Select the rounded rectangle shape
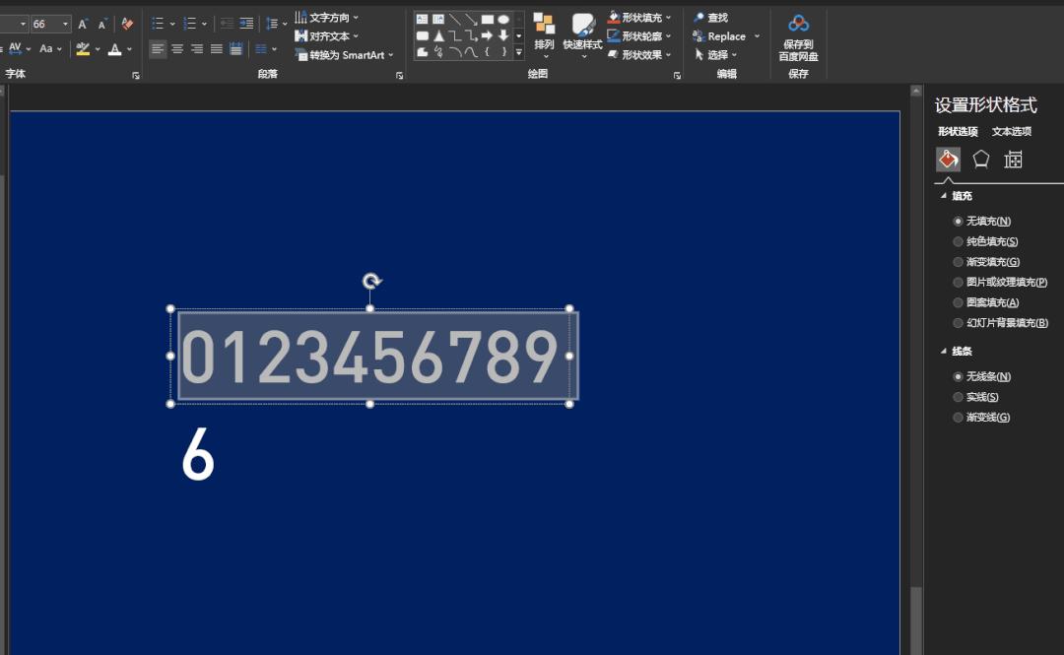Image resolution: width=1064 pixels, height=655 pixels. (x=422, y=35)
